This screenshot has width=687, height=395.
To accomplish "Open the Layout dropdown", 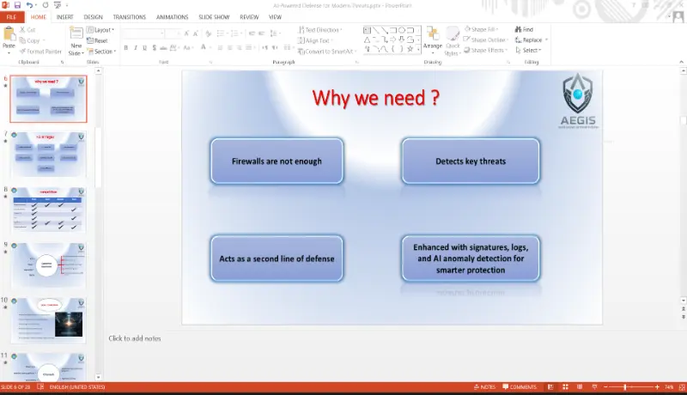I will pos(100,30).
